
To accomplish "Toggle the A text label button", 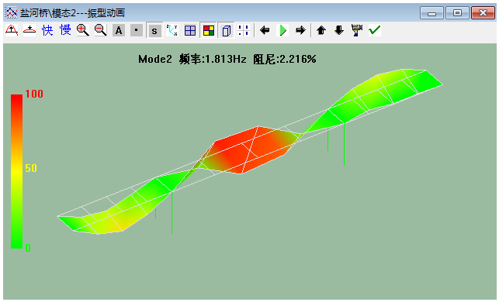I will click(x=119, y=30).
